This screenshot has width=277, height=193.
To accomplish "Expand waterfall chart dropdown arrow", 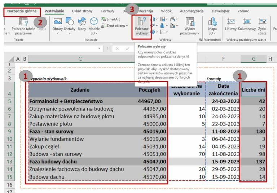I will pos(177,19).
